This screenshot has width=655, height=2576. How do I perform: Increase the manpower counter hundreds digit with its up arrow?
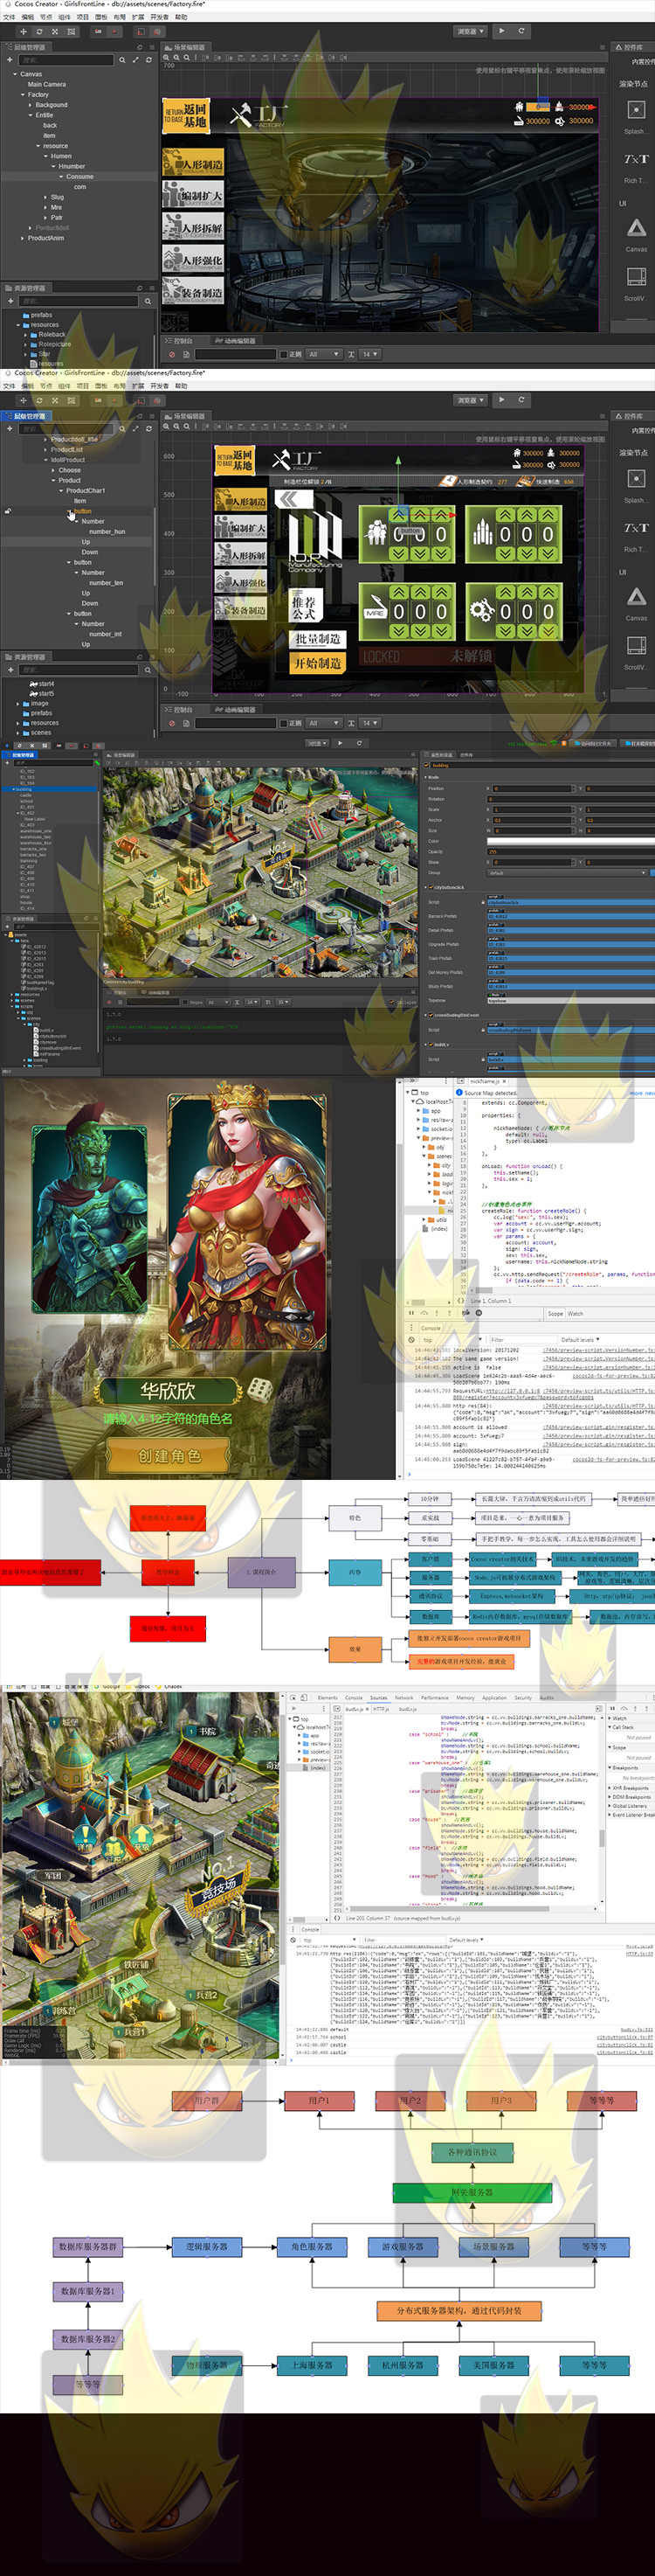396,513
